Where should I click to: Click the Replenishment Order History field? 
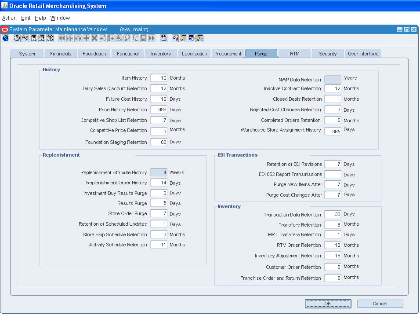pos(159,183)
